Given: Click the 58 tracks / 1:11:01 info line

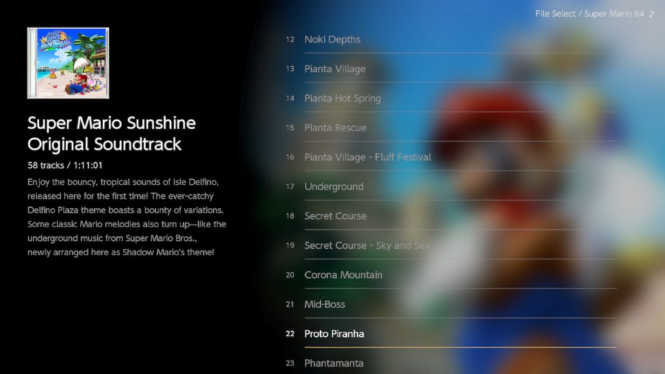Looking at the screenshot, I should [x=65, y=166].
